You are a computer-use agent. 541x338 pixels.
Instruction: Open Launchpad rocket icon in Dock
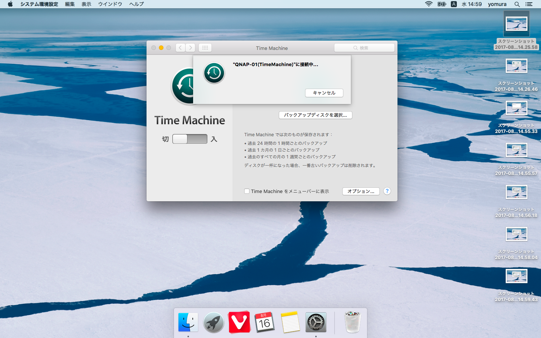[x=214, y=322]
